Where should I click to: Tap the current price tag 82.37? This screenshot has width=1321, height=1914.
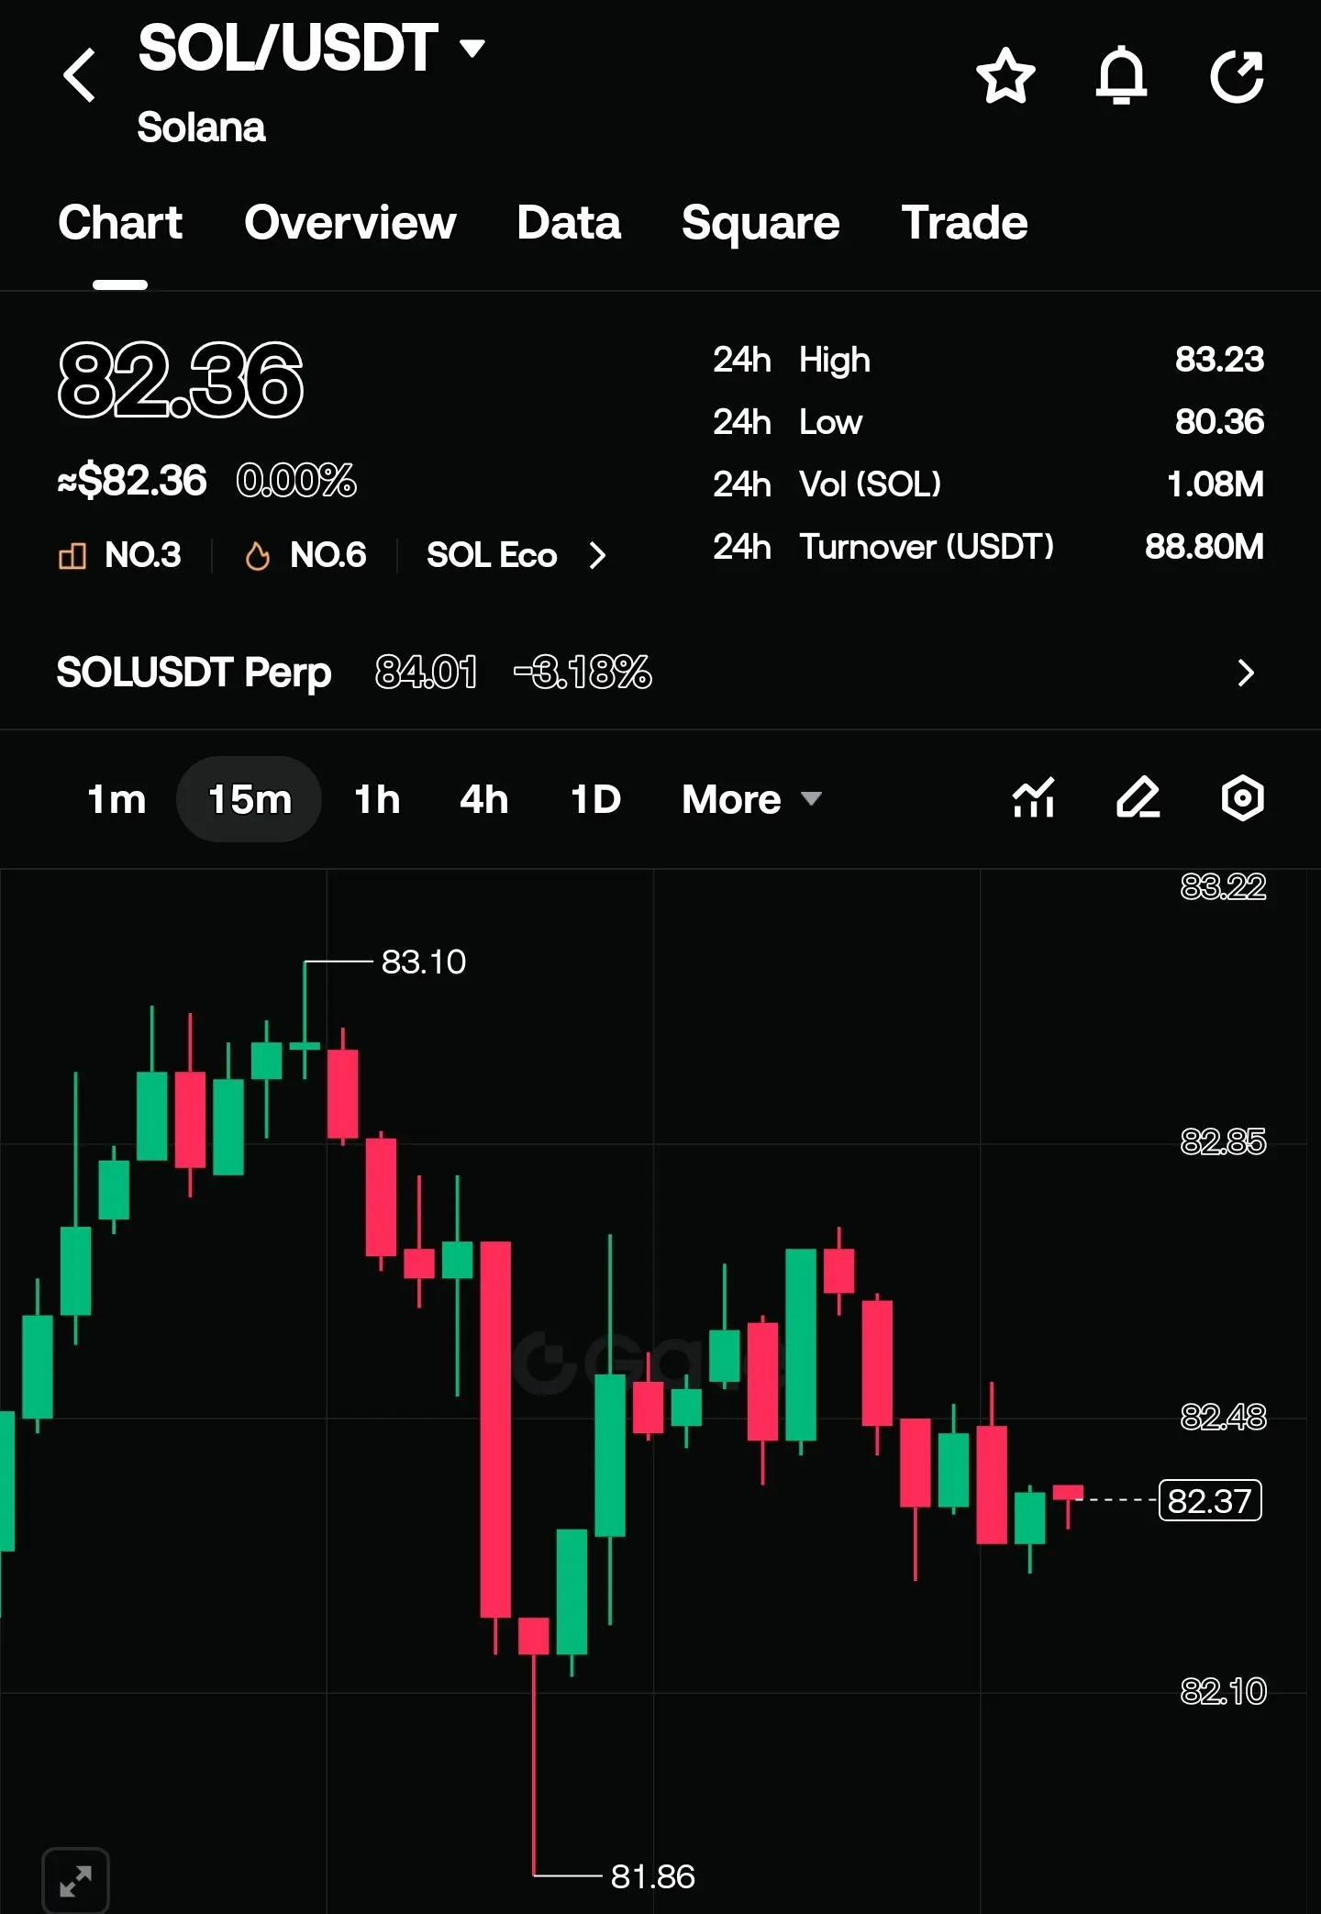pos(1210,1501)
